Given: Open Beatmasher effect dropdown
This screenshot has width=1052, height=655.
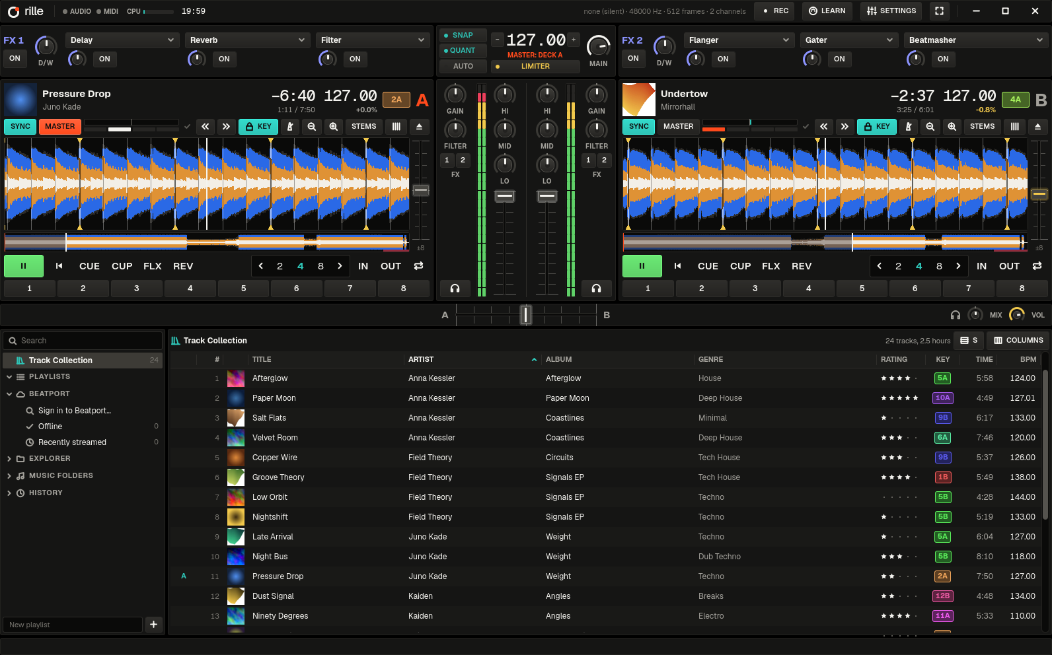Looking at the screenshot, I should tap(975, 40).
